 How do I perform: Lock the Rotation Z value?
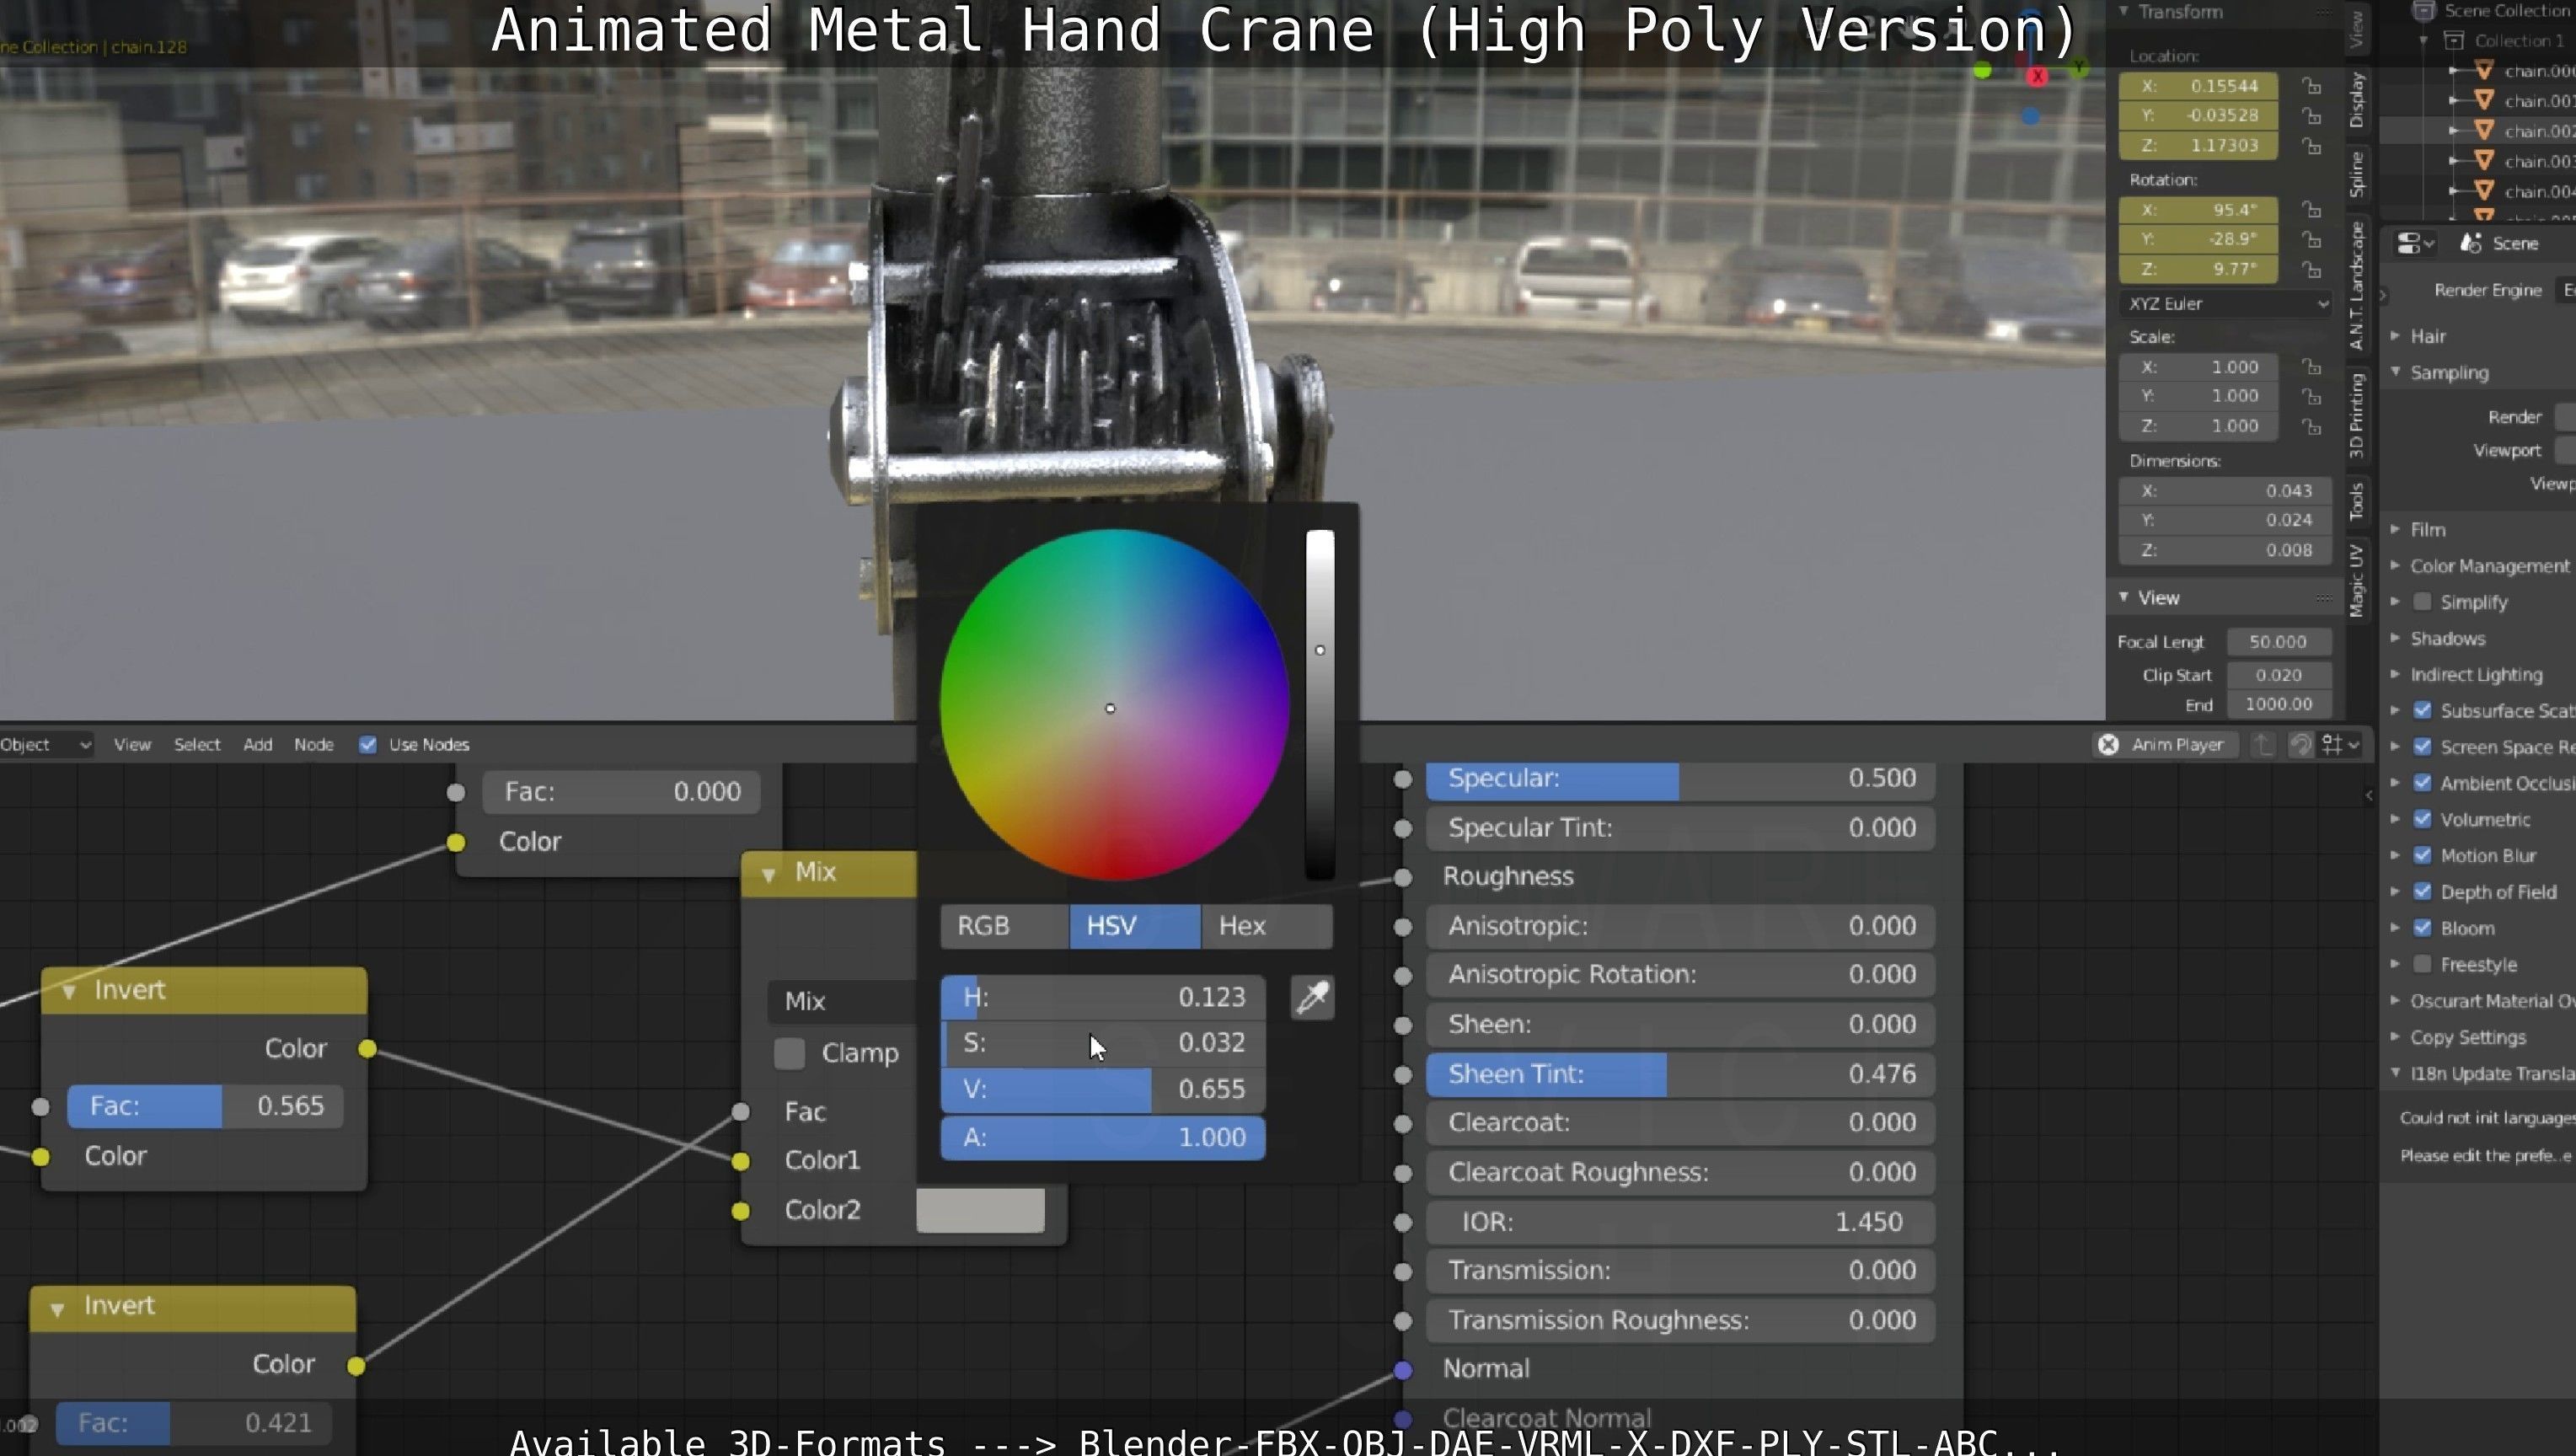2311,270
